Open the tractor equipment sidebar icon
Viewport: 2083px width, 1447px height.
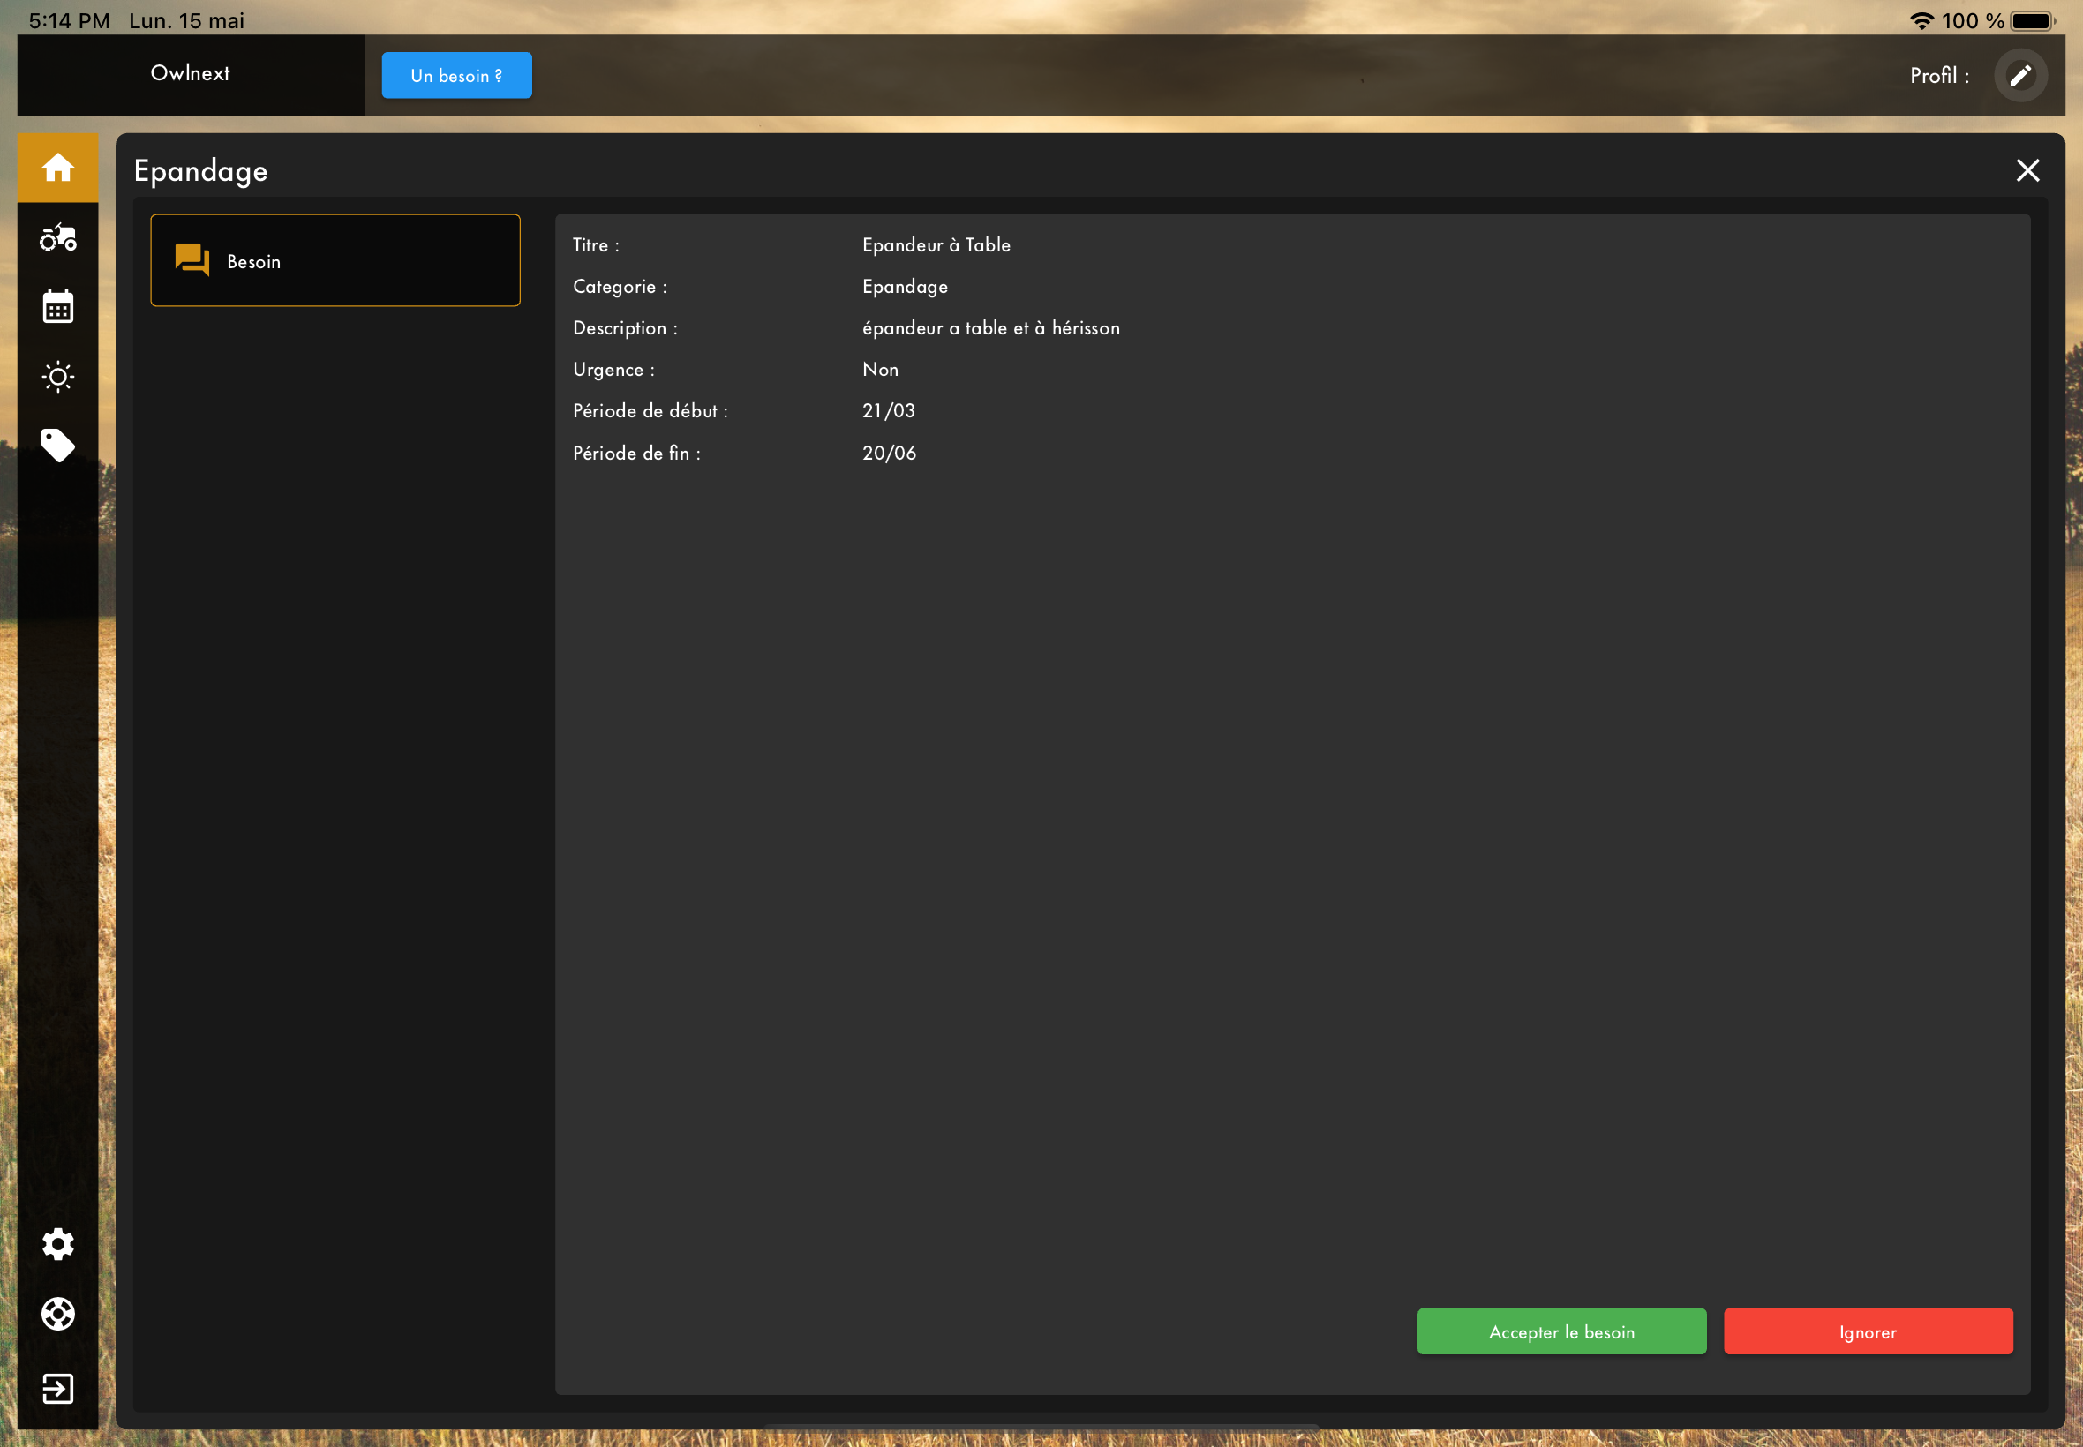click(58, 237)
